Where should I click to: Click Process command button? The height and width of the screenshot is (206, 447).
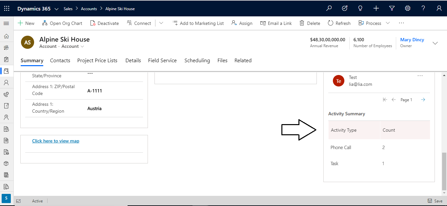pyautogui.click(x=370, y=23)
